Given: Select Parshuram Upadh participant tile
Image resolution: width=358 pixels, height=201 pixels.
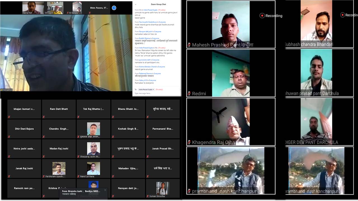Looking at the screenshot, I should coord(59,169).
